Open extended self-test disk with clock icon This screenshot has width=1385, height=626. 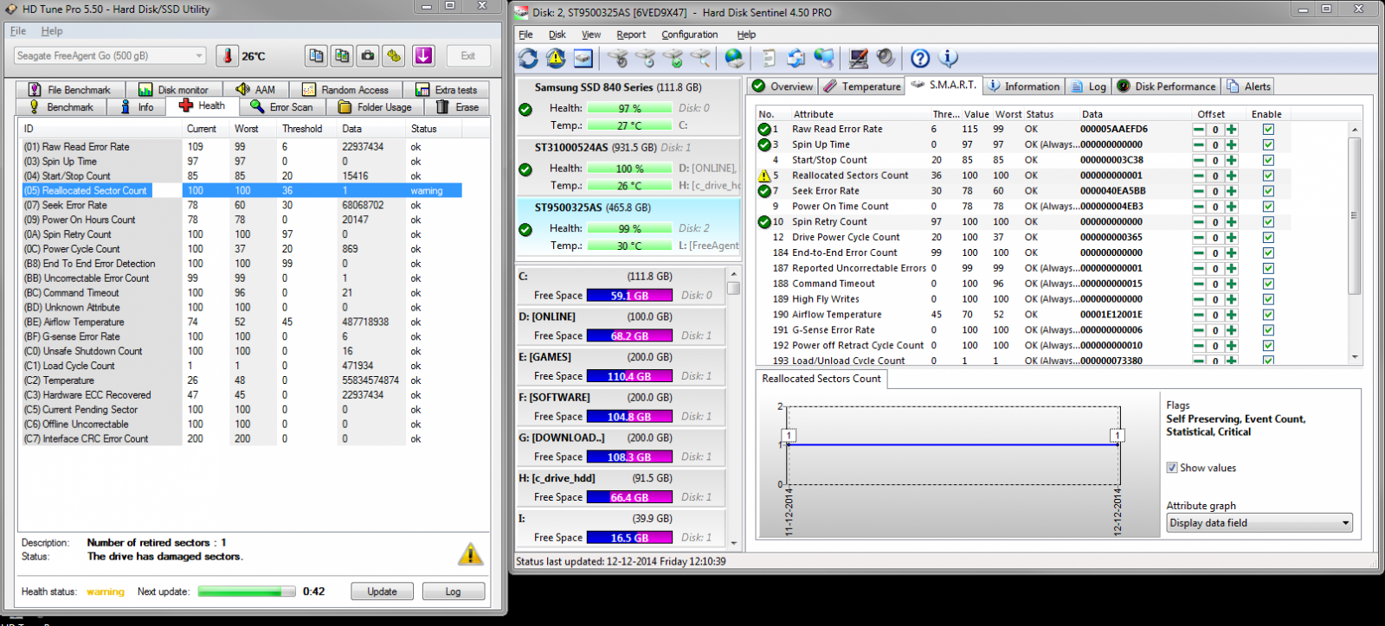tap(645, 58)
